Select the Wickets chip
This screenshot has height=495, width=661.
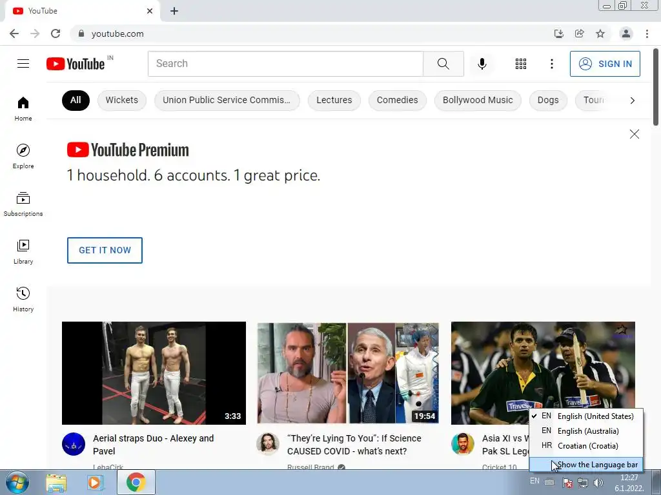coord(122,100)
